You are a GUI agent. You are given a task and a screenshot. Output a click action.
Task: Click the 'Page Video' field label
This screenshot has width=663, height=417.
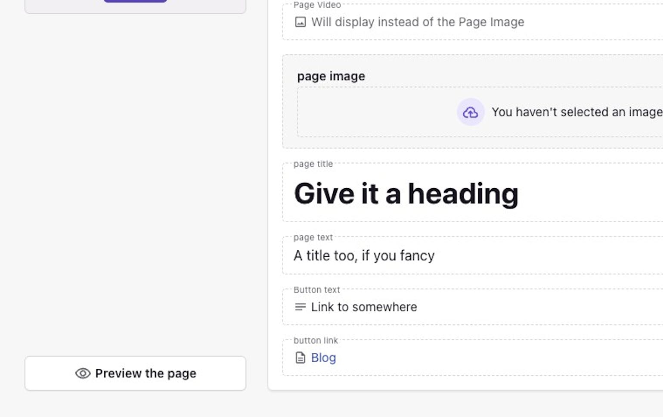(317, 5)
